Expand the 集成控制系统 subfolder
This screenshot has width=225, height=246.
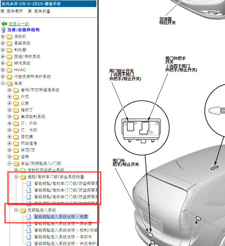pyautogui.click(x=9, y=117)
